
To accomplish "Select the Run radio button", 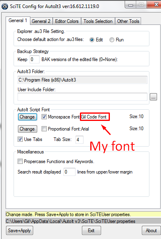I will 112,40.
